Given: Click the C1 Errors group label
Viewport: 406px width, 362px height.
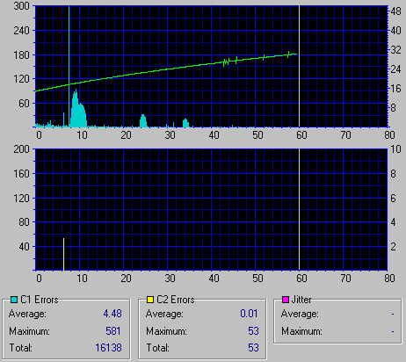Looking at the screenshot, I should click(40, 300).
